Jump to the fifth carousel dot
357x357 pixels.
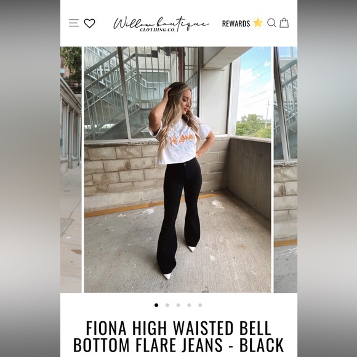(x=200, y=305)
